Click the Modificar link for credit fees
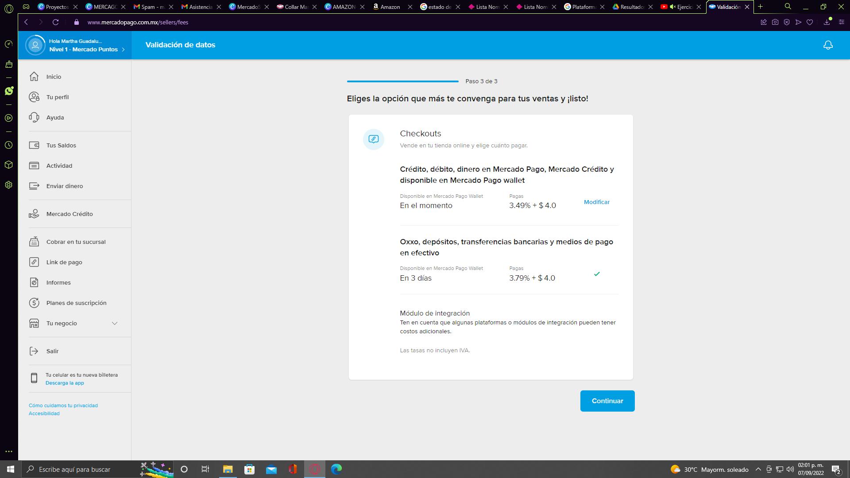The height and width of the screenshot is (478, 850). click(596, 202)
